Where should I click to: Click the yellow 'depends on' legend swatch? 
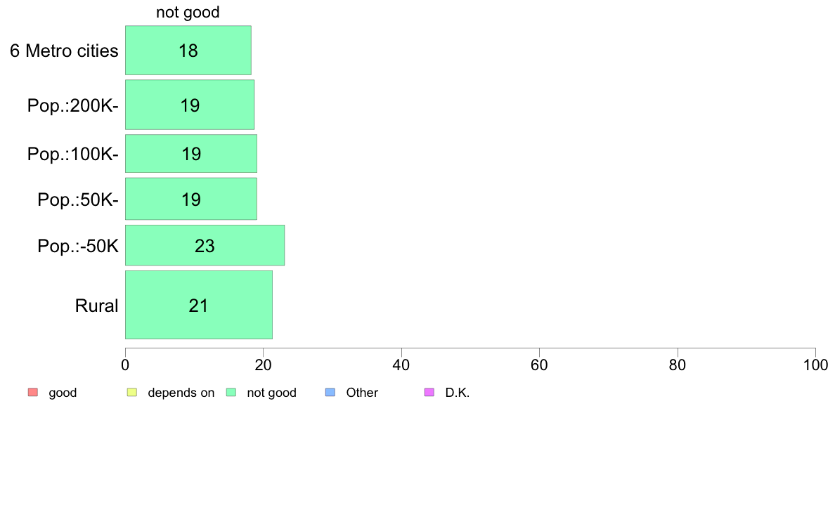132,393
